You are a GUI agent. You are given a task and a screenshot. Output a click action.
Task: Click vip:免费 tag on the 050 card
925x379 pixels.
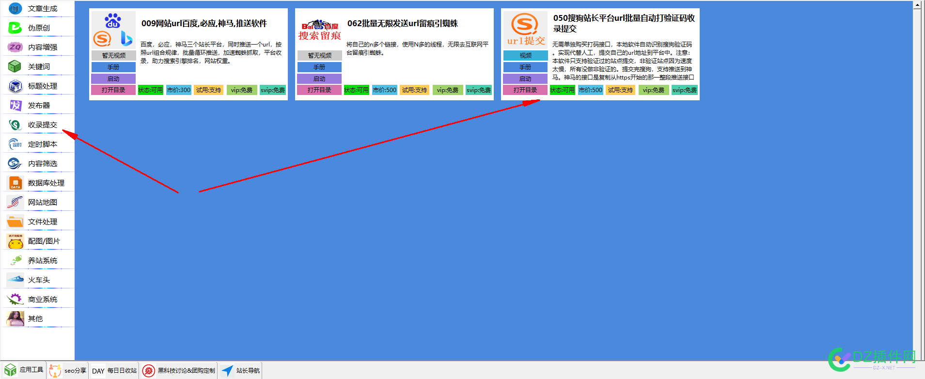tap(654, 90)
